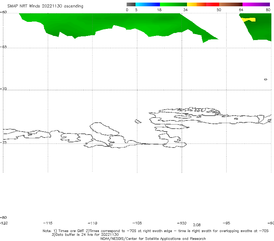Click the color bar label '18'
Screen dimensions: 274x241
(159, 10)
